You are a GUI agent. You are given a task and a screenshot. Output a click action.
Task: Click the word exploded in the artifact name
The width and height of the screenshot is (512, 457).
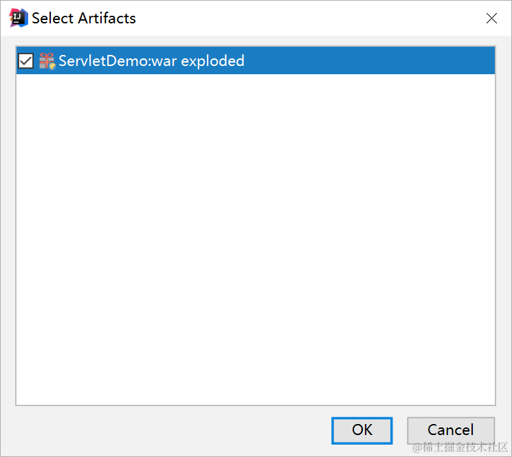tap(212, 61)
